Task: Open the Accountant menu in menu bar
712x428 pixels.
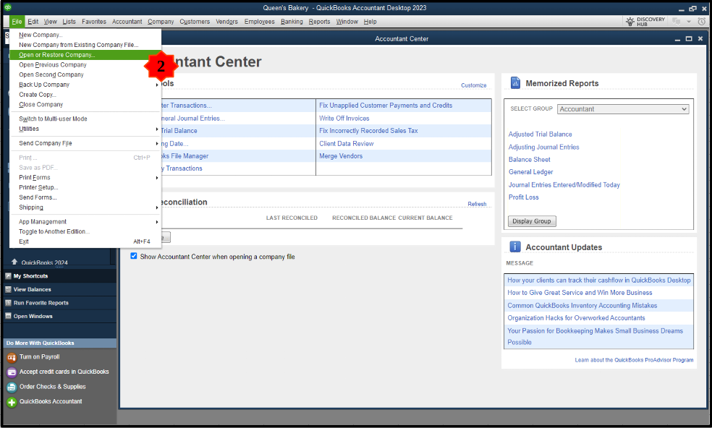Action: (127, 22)
